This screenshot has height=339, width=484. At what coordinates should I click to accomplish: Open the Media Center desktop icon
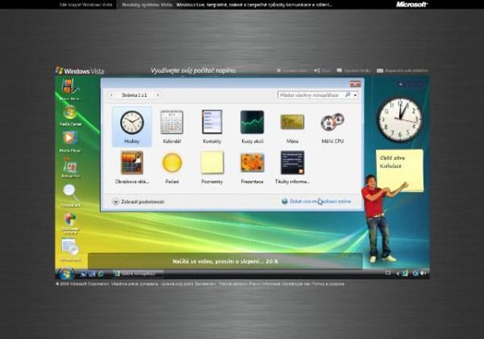pos(70,115)
